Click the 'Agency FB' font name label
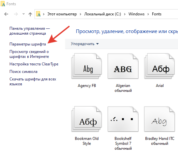The width and height of the screenshot is (178, 152). (87, 86)
